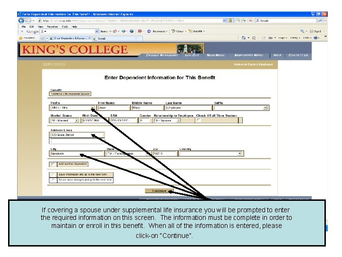Click the browser Back arrow button

click(x=21, y=20)
